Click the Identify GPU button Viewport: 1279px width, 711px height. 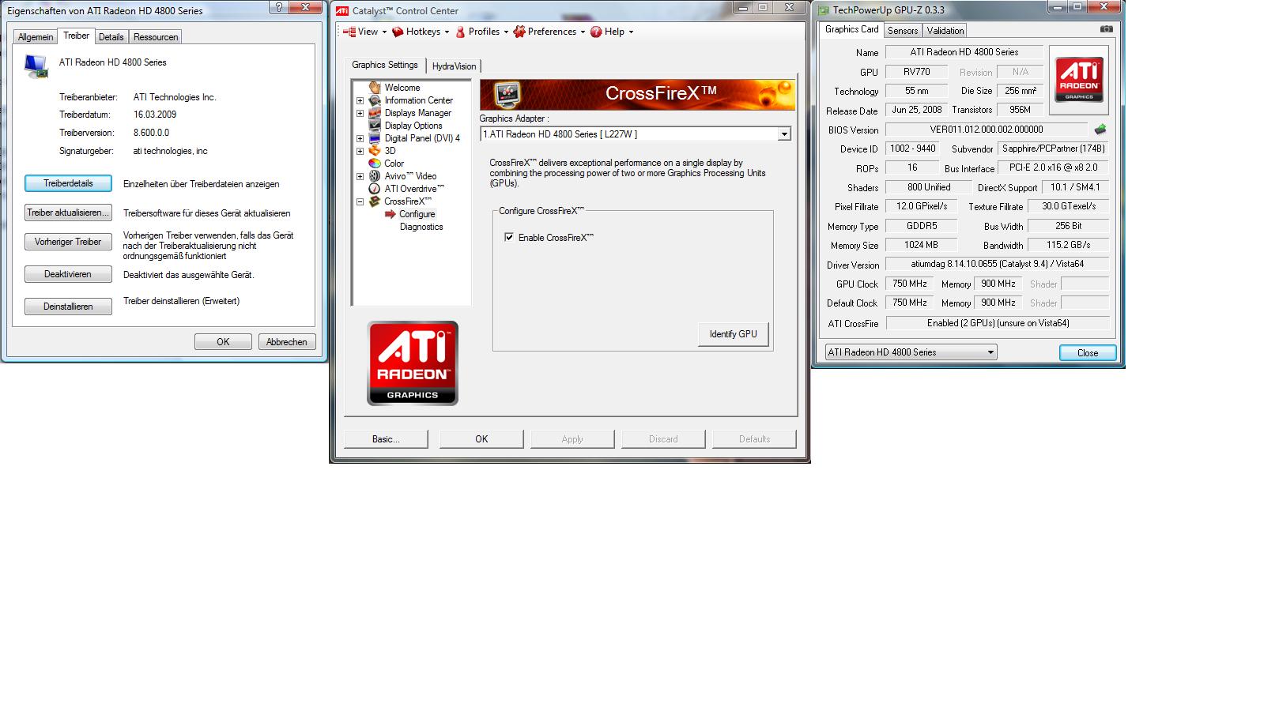click(x=734, y=334)
